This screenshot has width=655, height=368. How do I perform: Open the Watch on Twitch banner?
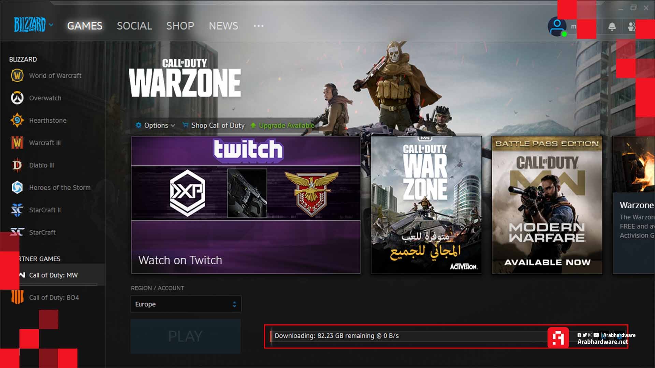point(246,205)
